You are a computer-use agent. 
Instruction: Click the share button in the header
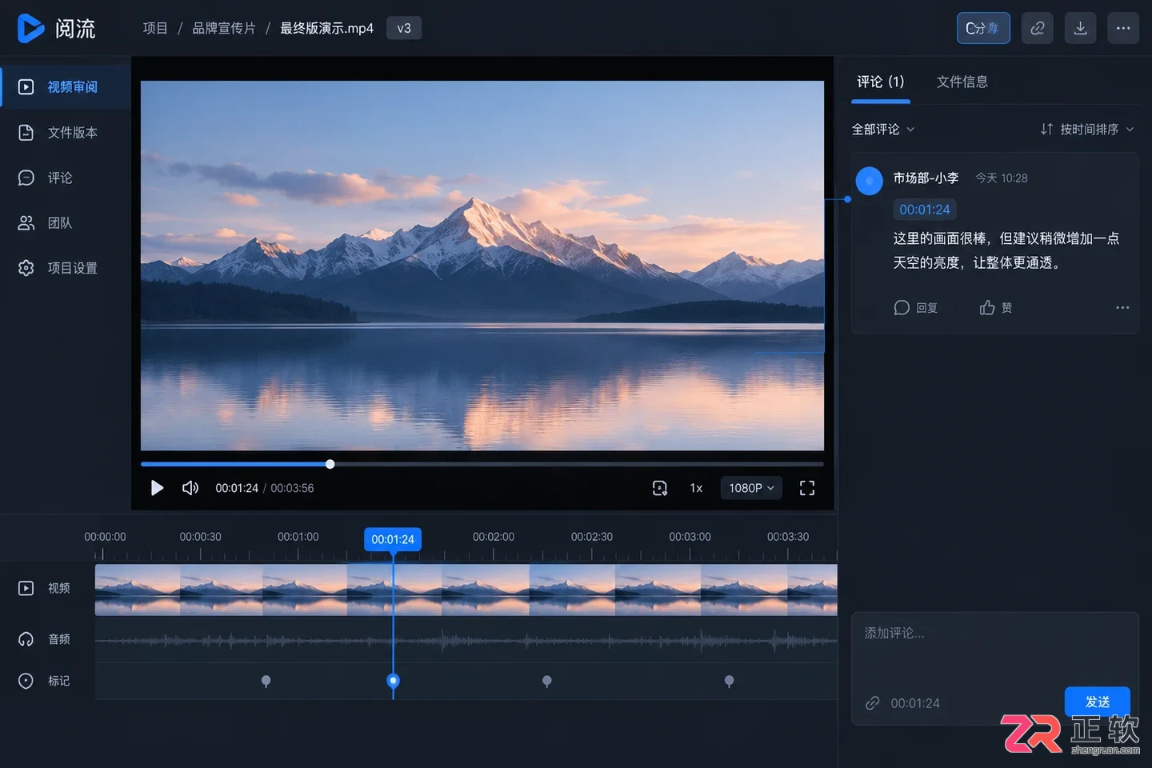(x=983, y=28)
